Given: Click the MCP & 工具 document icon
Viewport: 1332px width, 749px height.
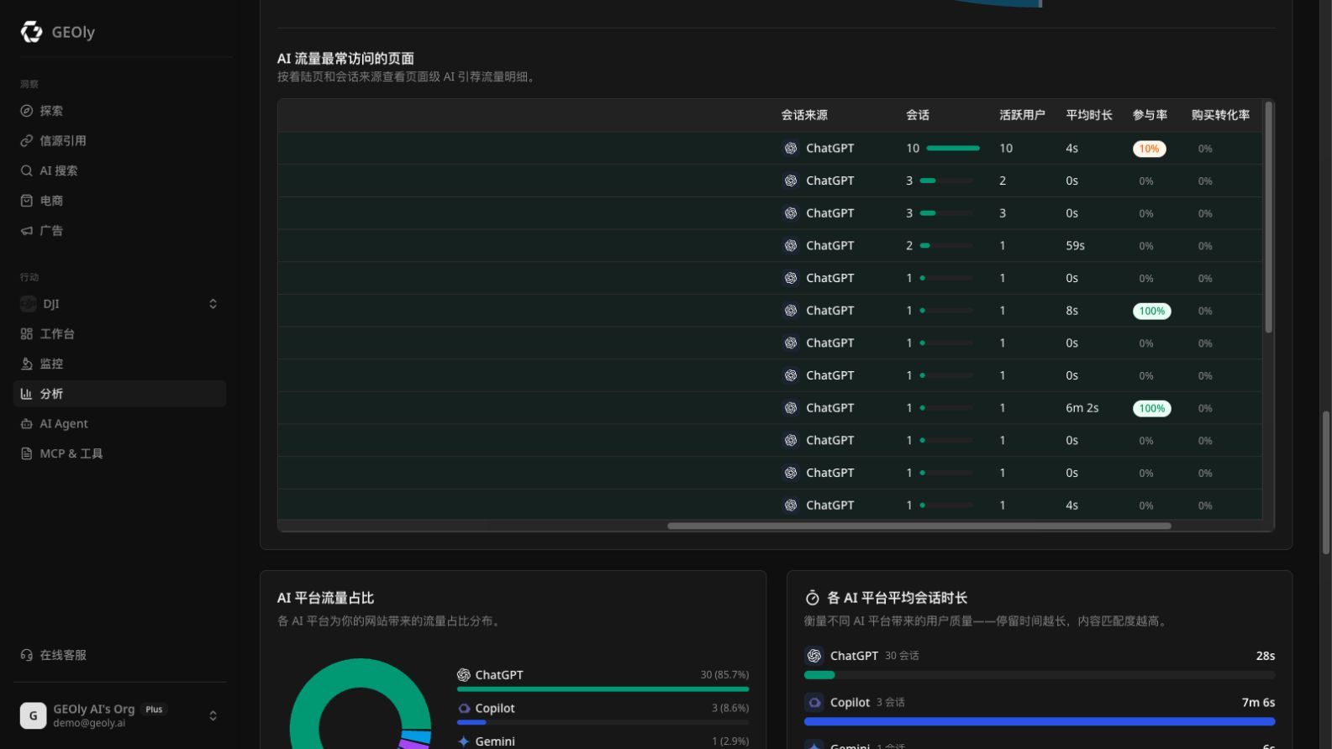Looking at the screenshot, I should [27, 453].
